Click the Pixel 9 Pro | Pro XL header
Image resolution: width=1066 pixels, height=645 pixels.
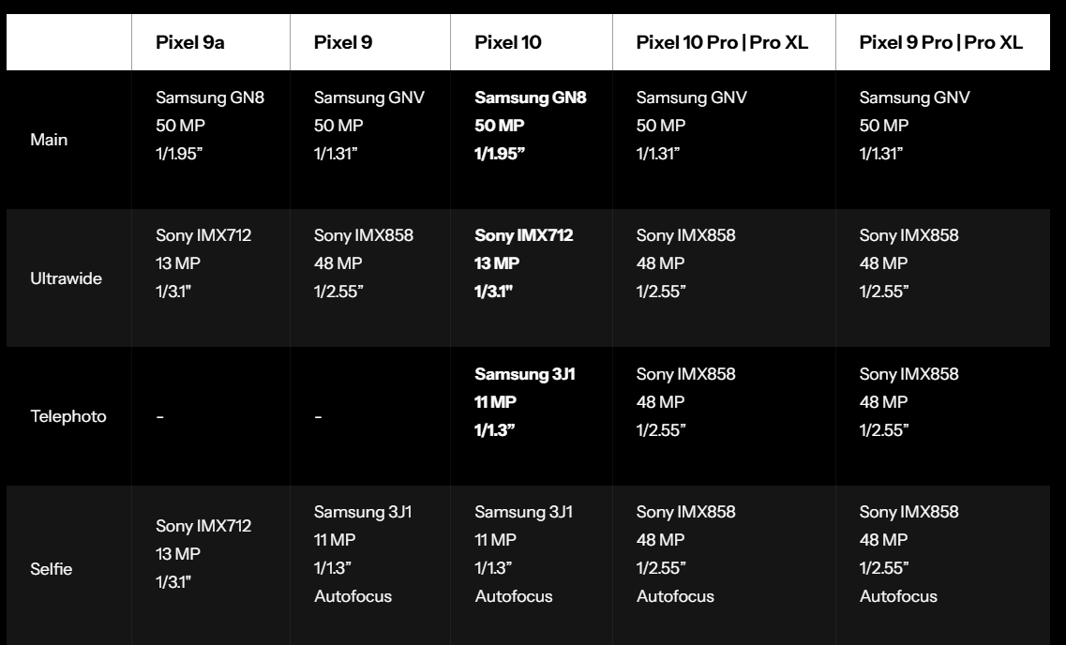pos(941,42)
